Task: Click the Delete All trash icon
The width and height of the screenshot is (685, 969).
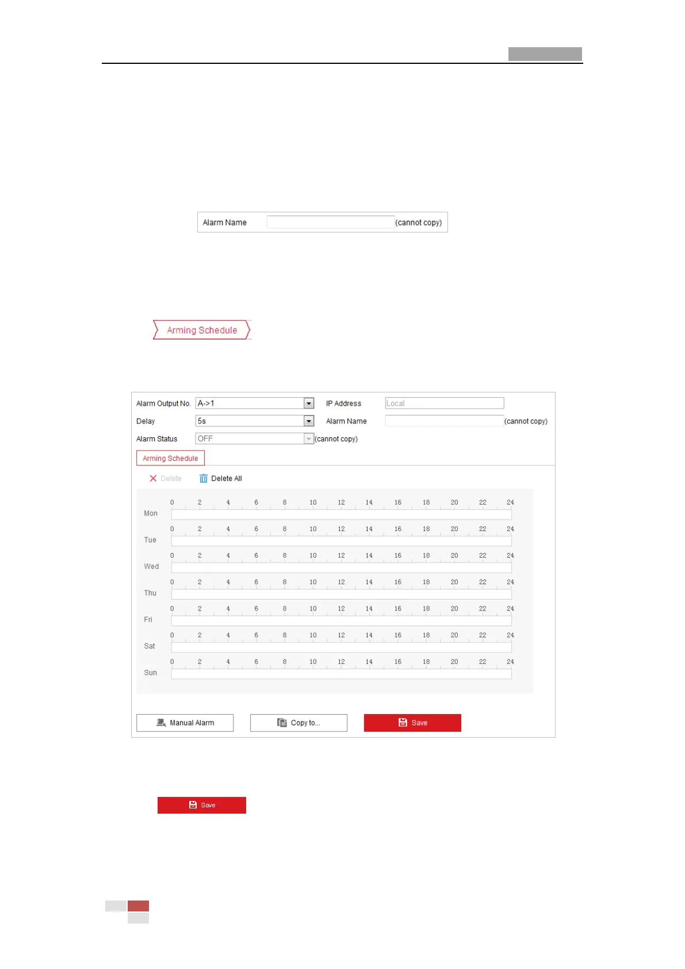Action: [204, 478]
